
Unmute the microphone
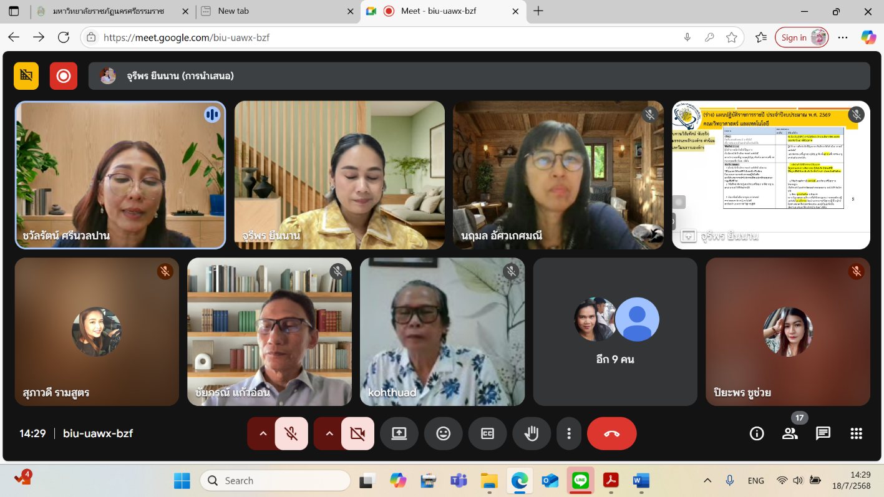coord(291,433)
